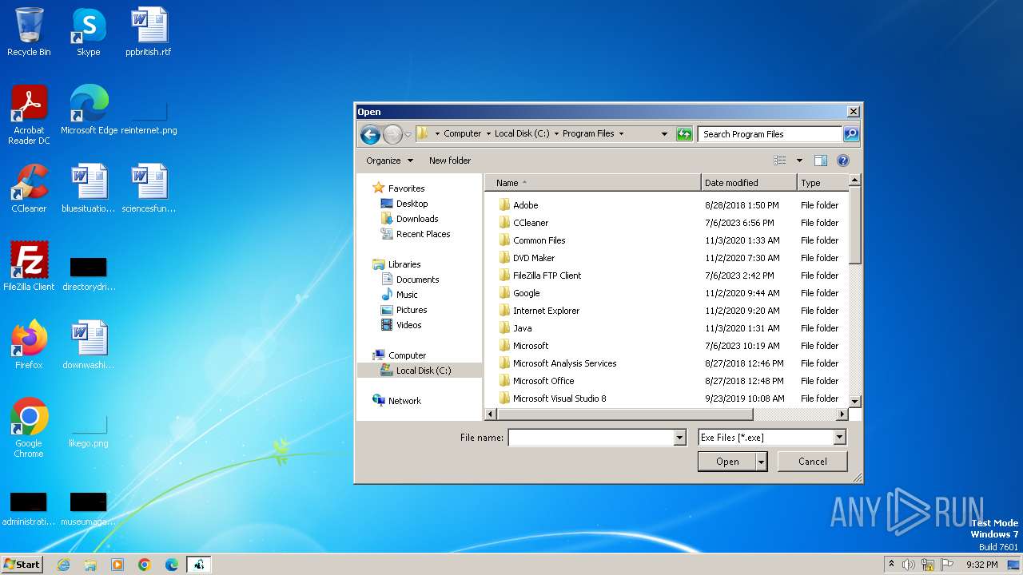1023x575 pixels.
Task: Click the refresh icon beside address bar
Action: click(684, 134)
